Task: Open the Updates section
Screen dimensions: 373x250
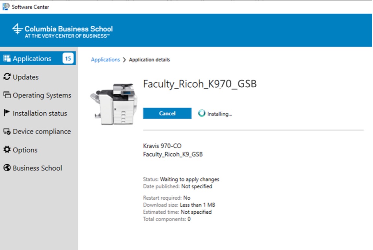Action: coord(26,77)
